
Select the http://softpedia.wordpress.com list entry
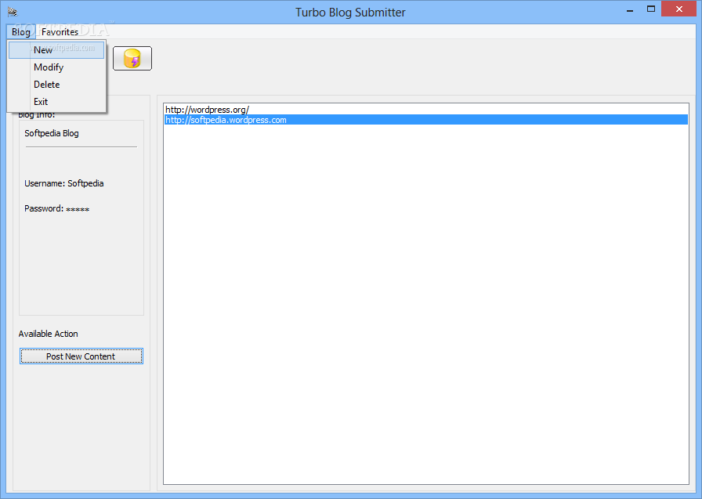(x=425, y=120)
